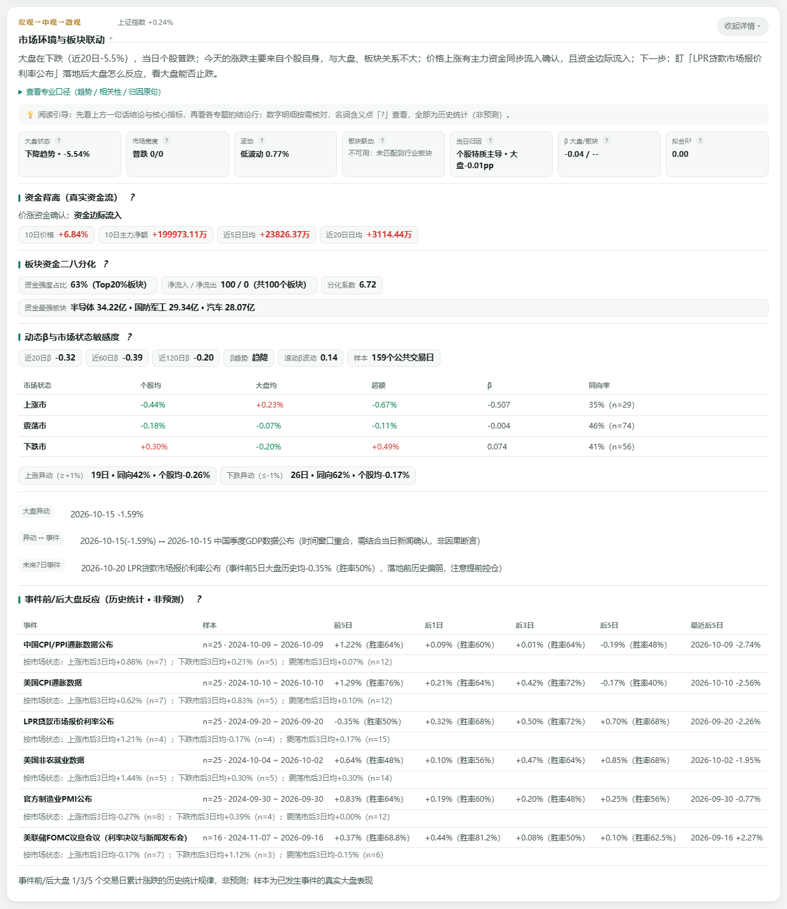Expand 查看专业口径 details

point(89,92)
